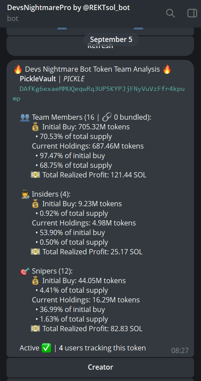Click the Team Members people emoji

click(x=25, y=118)
